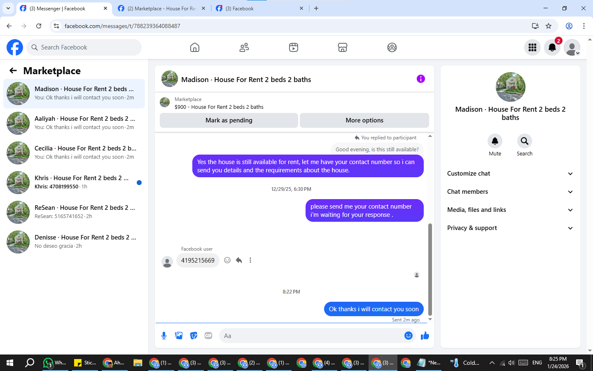Open Aaliyah conversation in list
The image size is (593, 371).
tap(74, 123)
